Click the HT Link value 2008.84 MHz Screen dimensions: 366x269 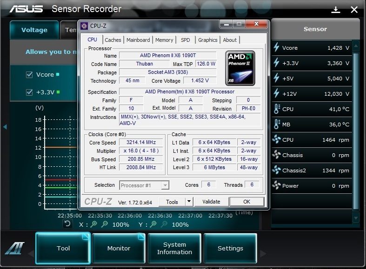coord(141,167)
